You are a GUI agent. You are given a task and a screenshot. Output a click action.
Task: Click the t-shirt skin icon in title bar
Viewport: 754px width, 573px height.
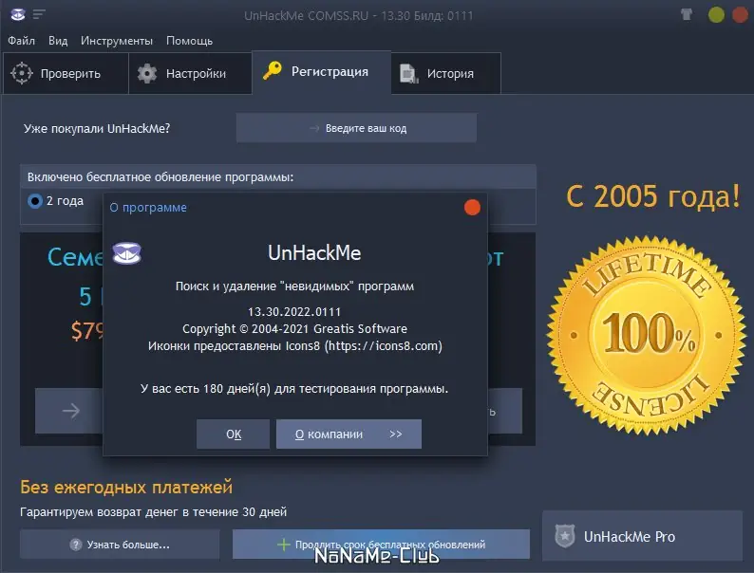pos(687,14)
